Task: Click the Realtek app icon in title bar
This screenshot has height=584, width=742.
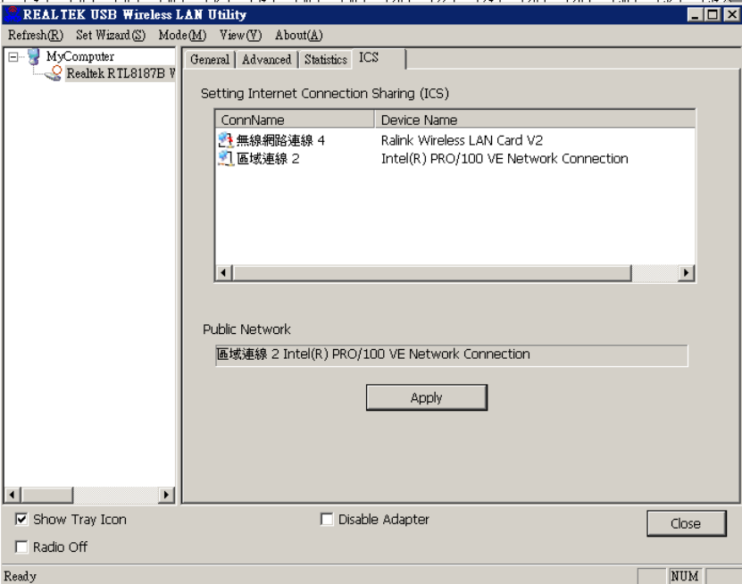Action: (x=13, y=14)
